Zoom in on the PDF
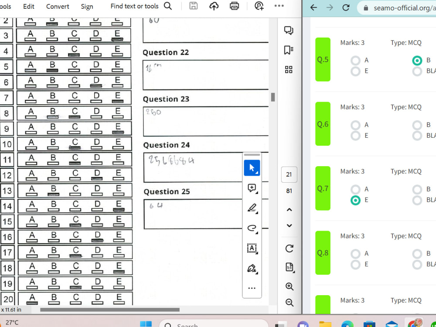Screen dimensions: 436x327 [x=289, y=286]
